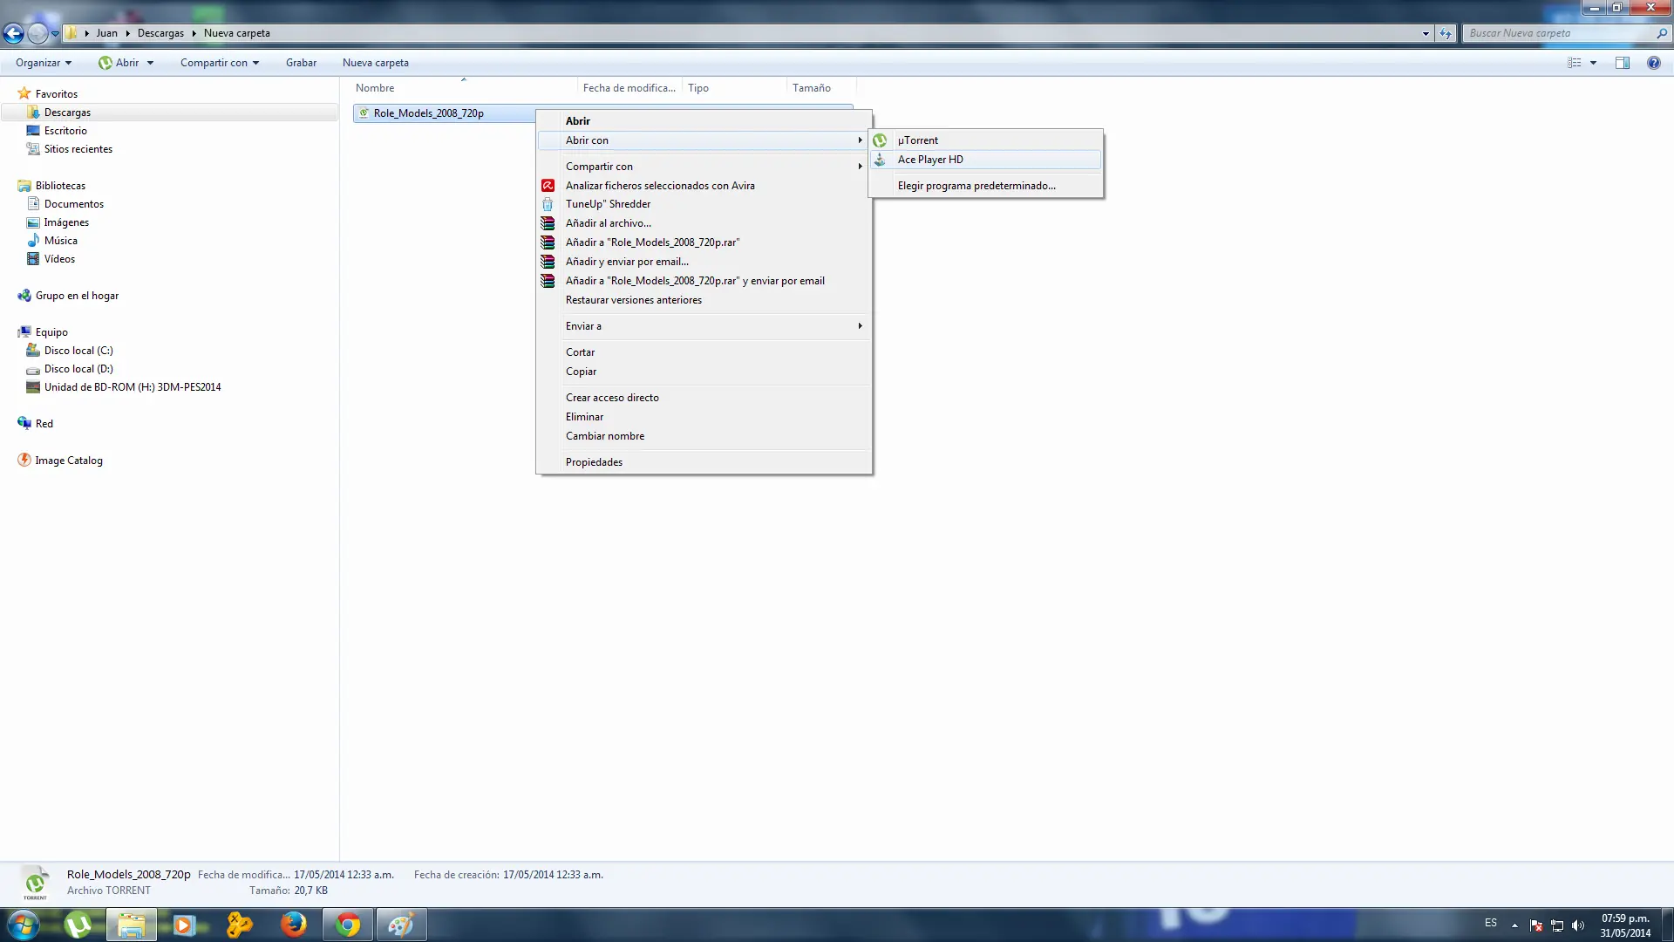Click the µTorrent icon in the Abrir con submenu
Screen dimensions: 1674x942
click(881, 140)
